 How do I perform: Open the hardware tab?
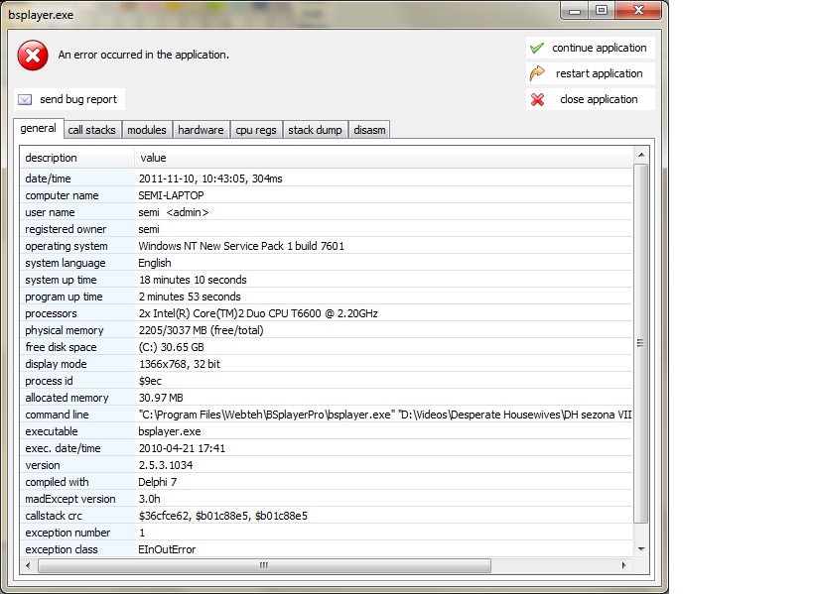click(x=201, y=130)
